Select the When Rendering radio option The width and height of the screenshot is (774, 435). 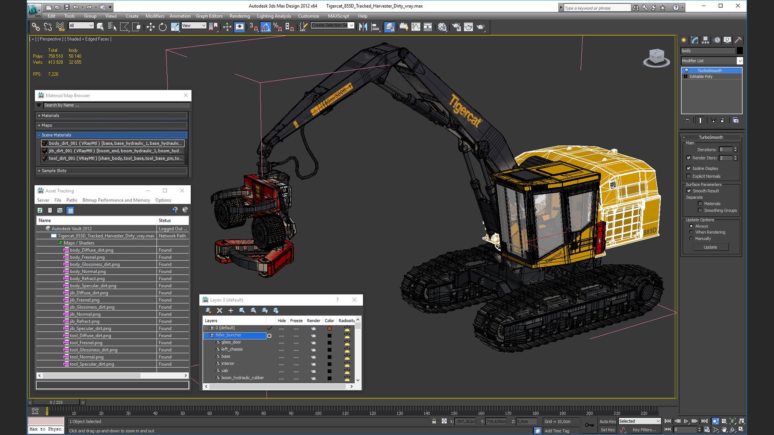pyautogui.click(x=691, y=232)
